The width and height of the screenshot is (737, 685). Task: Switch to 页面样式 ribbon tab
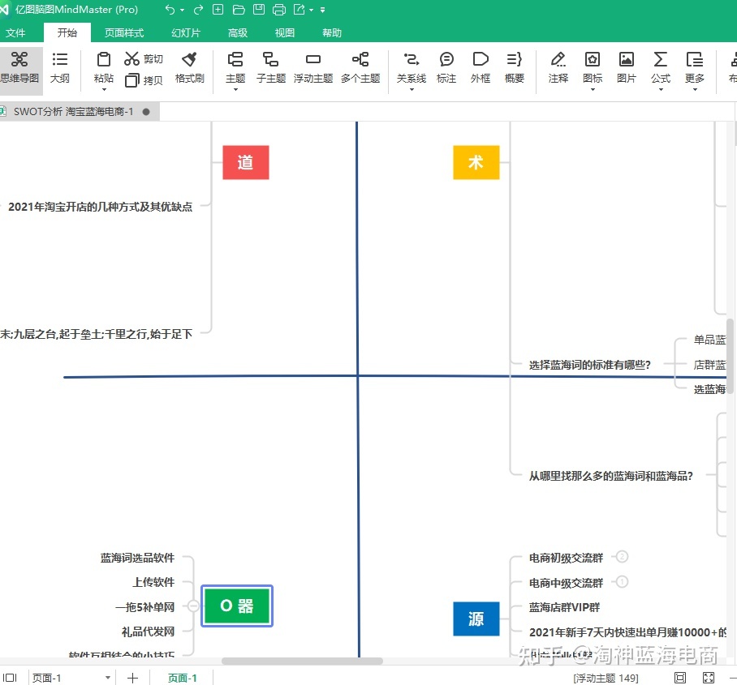pos(124,33)
